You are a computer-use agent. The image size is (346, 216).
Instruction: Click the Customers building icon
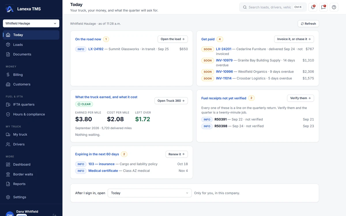pyautogui.click(x=8, y=84)
